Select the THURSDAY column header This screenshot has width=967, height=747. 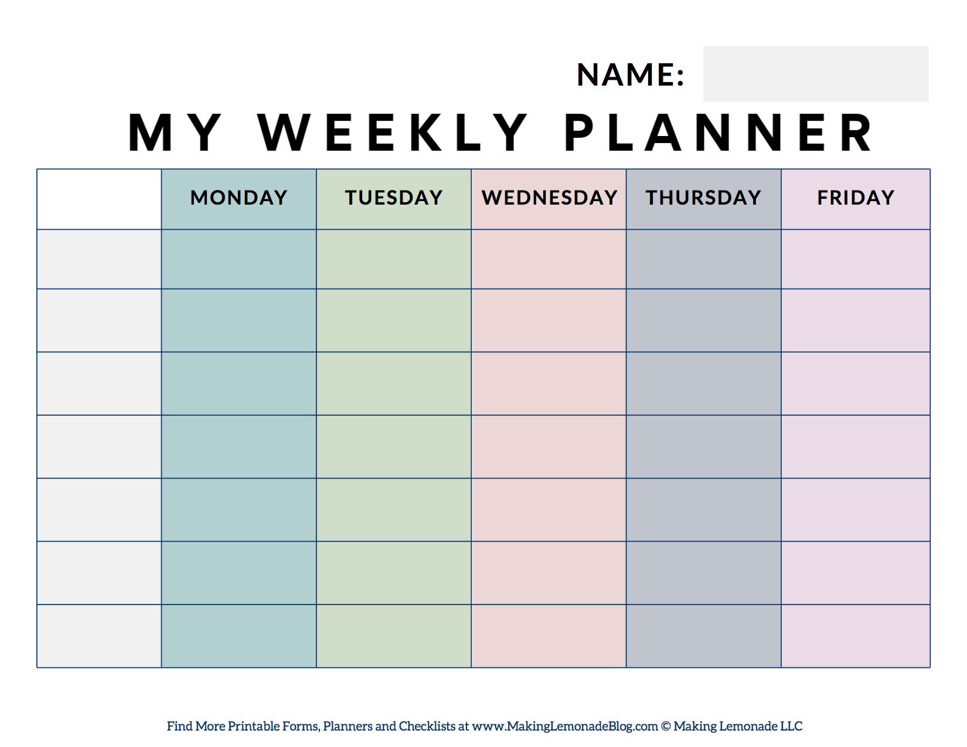pos(703,198)
